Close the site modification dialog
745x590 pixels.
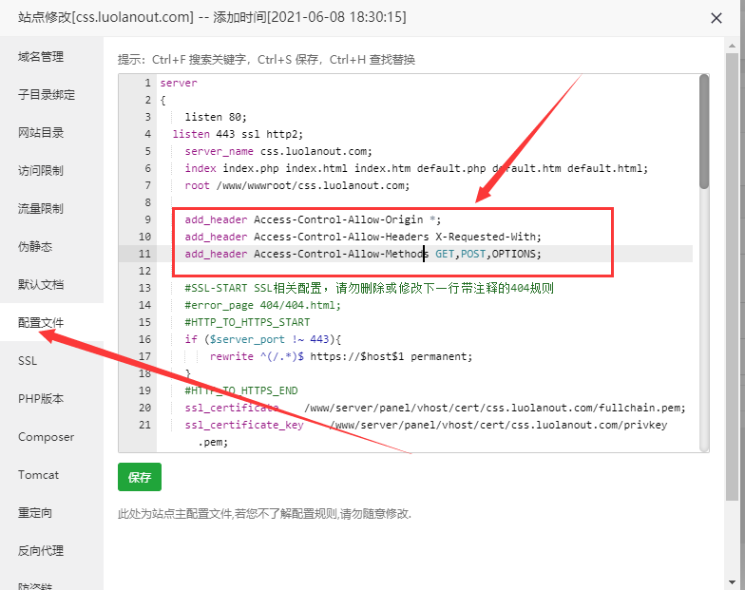coord(716,17)
